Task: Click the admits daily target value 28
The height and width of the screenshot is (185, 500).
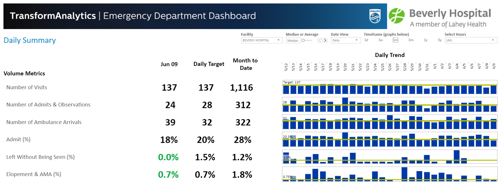Action: [207, 105]
